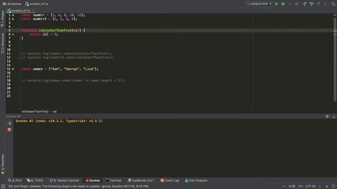The image size is (337, 189).
Task: Stop the Quokka session red button
Action: coord(9,130)
